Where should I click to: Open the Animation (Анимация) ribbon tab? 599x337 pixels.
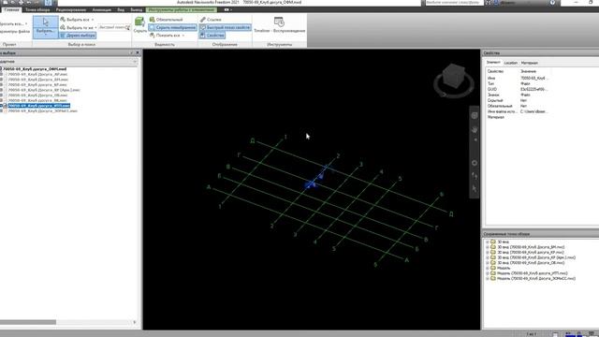[102, 10]
